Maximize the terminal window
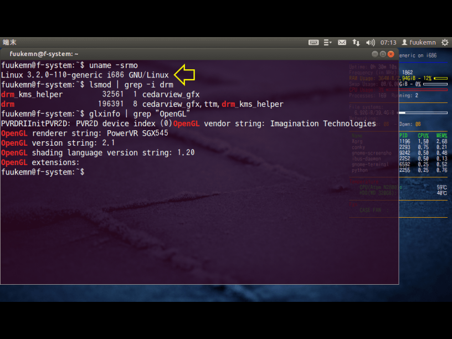This screenshot has width=452, height=339. [x=383, y=54]
